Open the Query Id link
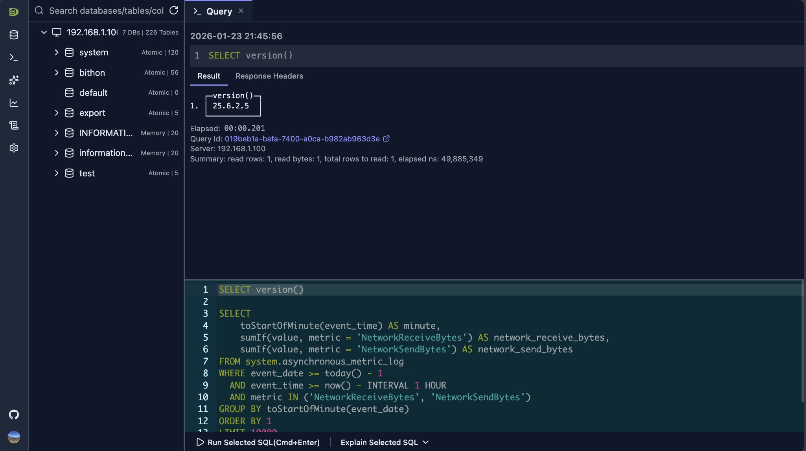The height and width of the screenshot is (451, 806). click(x=302, y=138)
